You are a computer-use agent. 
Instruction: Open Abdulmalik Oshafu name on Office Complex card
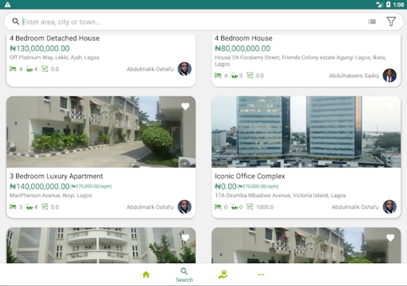355,207
